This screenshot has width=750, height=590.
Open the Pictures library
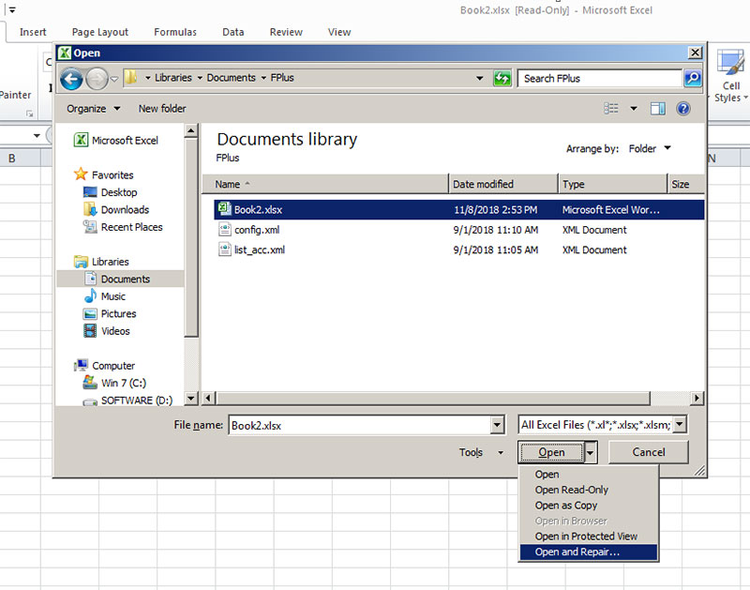(110, 314)
